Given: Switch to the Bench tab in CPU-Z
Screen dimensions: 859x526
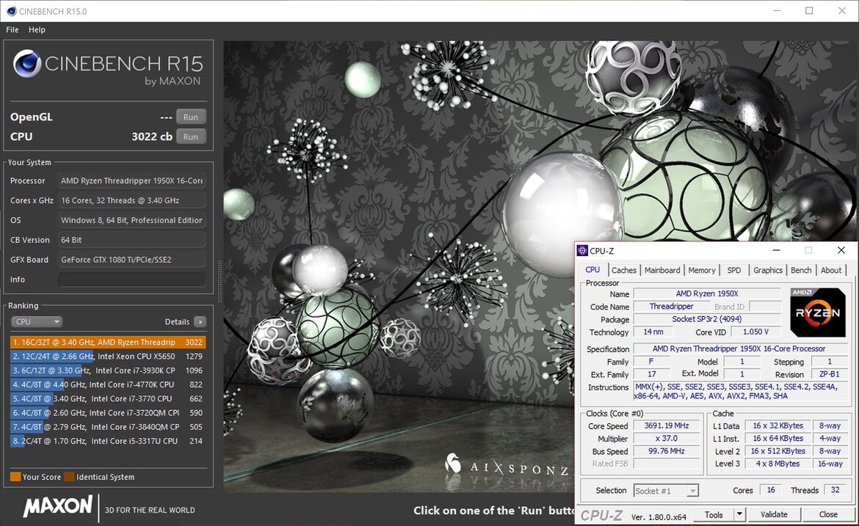Looking at the screenshot, I should pyautogui.click(x=801, y=271).
